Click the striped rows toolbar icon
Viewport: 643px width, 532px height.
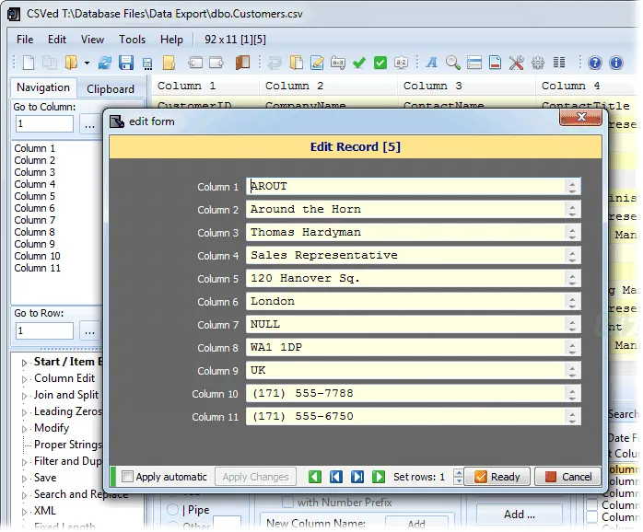(474, 63)
